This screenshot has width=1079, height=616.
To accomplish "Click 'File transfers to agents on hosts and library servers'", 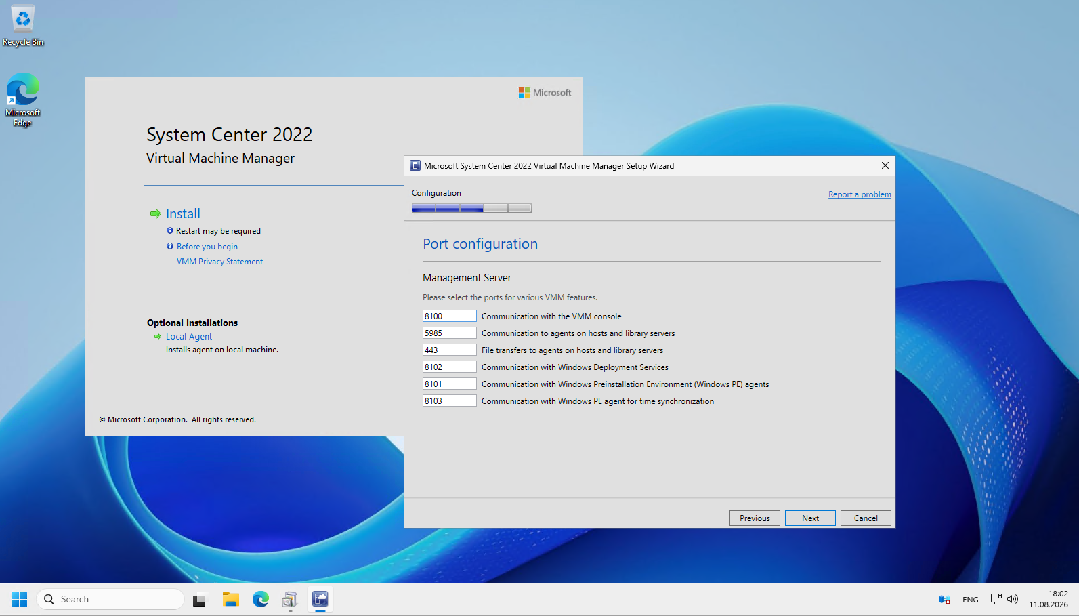I will click(x=572, y=350).
